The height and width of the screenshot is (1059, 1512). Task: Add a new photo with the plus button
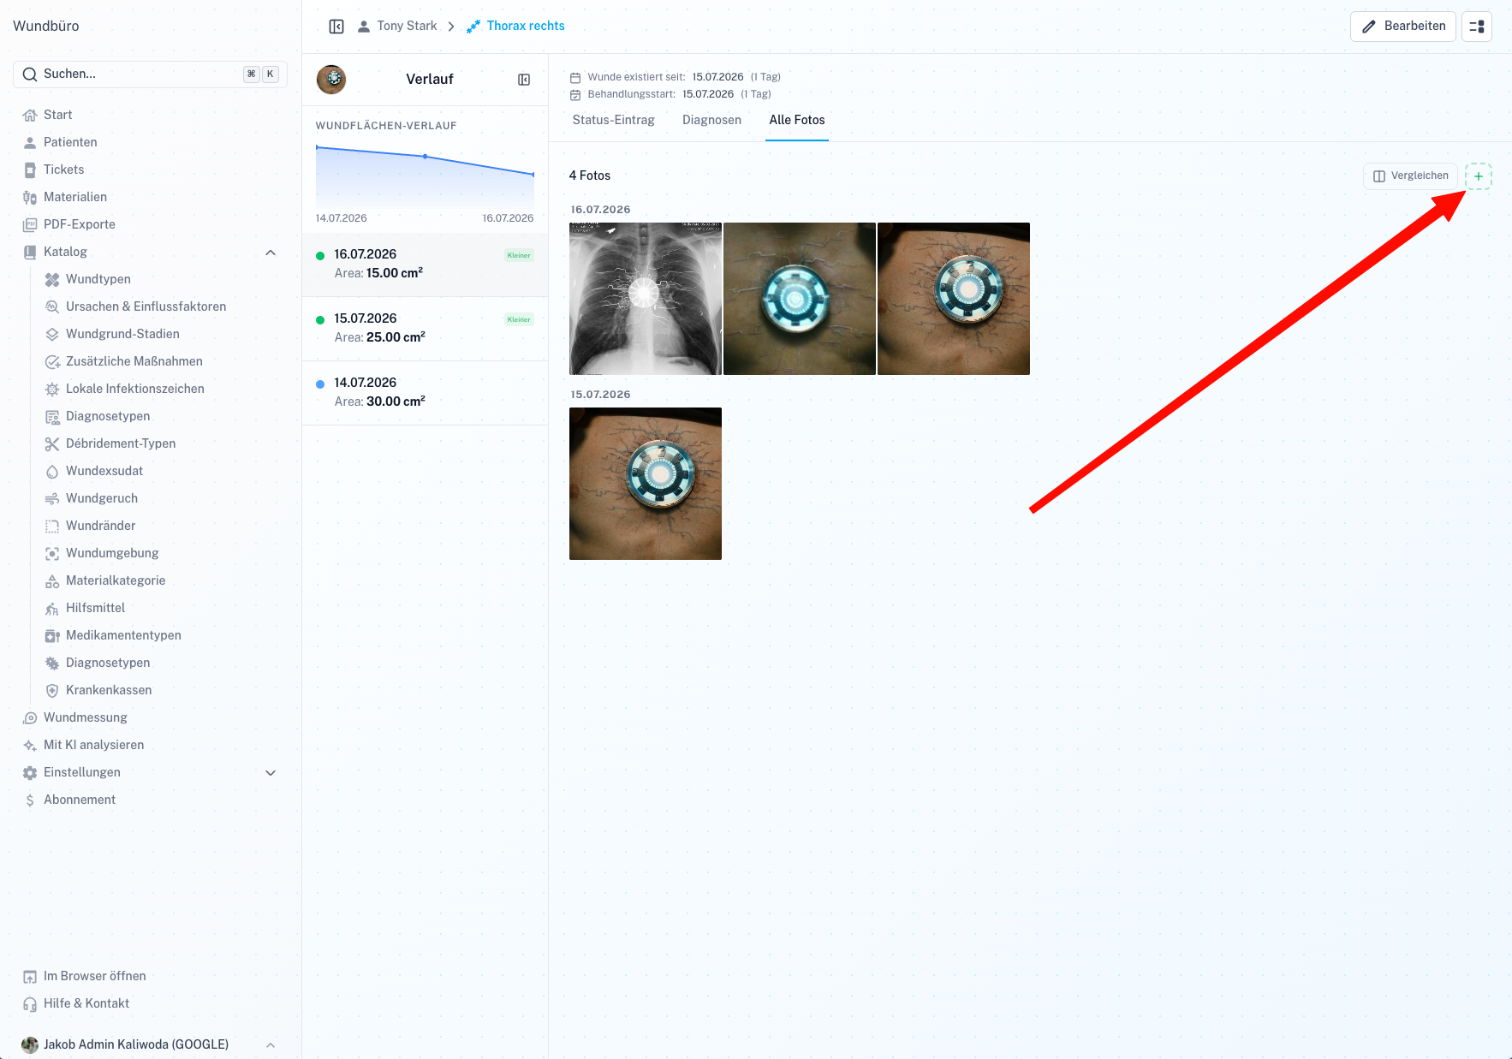coord(1479,176)
